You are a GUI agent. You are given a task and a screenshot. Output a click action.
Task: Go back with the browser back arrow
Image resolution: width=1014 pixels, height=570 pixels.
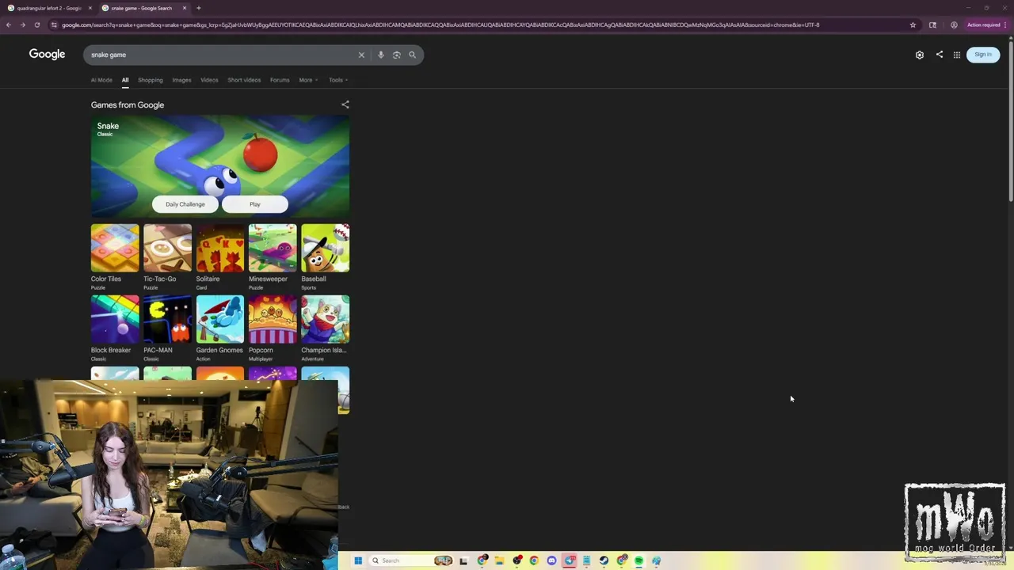click(8, 25)
